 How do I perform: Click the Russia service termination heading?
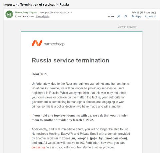(70, 60)
